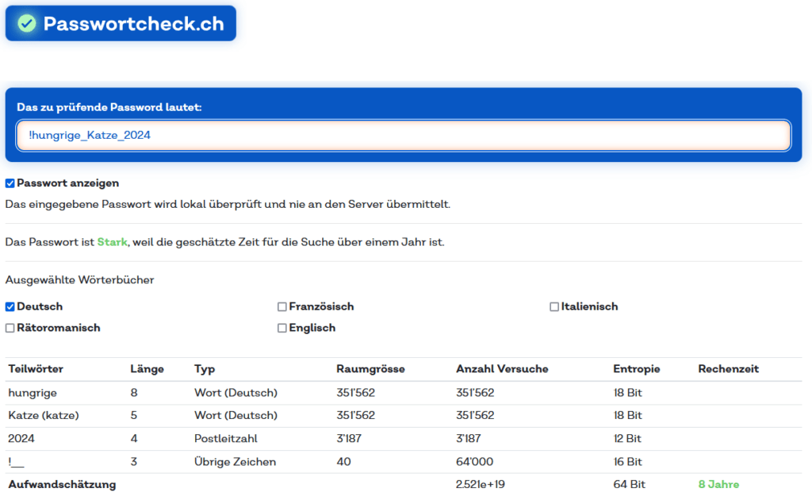Viewport: 812px width, 500px height.
Task: Click the Anzahl Versuche column header
Action: point(502,369)
